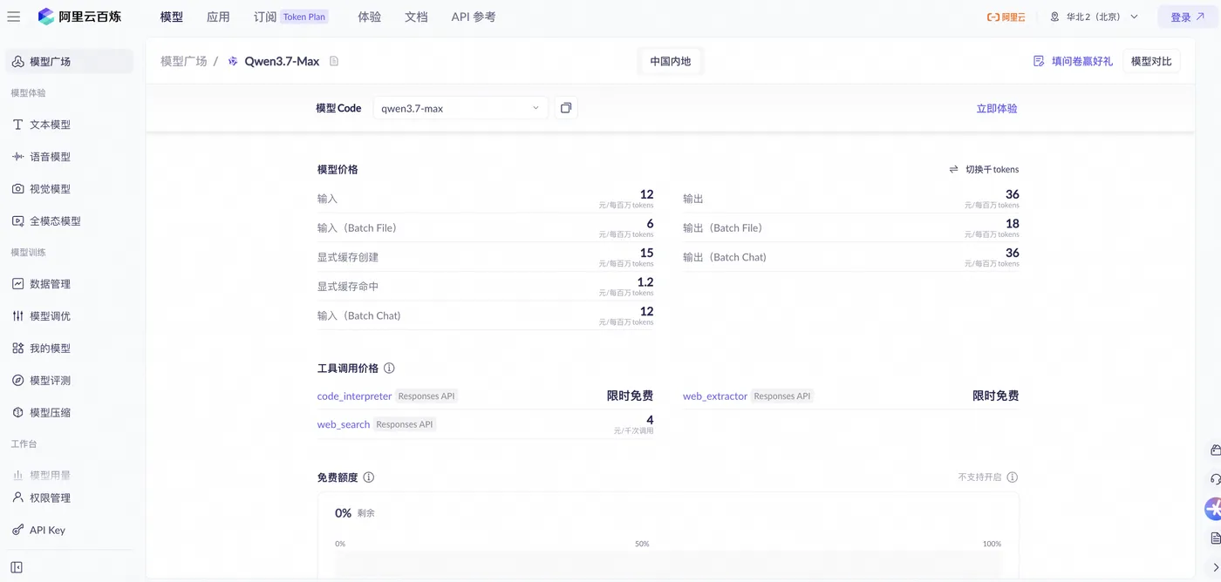1221x582 pixels.
Task: Open the gift shop icon on right edge
Action: tap(1216, 450)
